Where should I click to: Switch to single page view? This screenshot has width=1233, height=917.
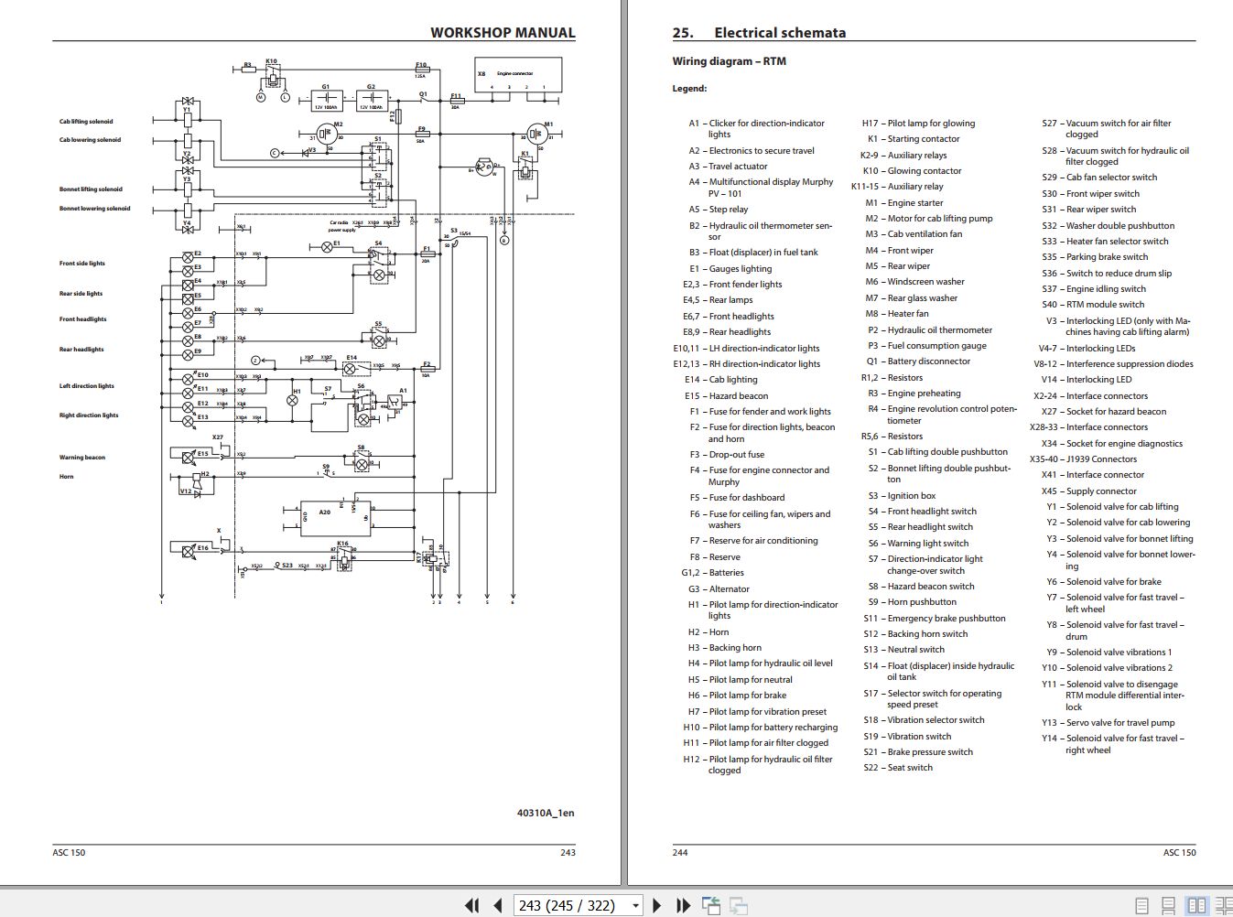1141,905
